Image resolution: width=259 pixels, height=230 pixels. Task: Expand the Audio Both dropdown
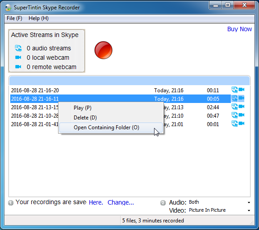pyautogui.click(x=249, y=202)
